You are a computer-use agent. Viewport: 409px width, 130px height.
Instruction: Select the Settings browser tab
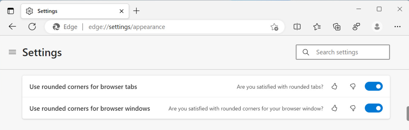[x=68, y=11]
